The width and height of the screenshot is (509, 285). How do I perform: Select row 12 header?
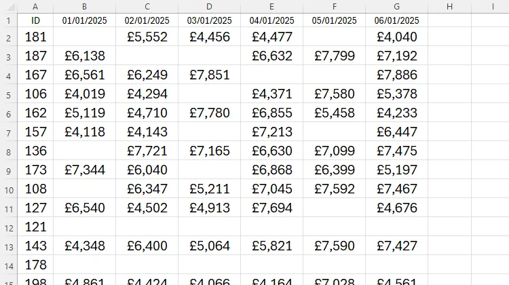click(9, 227)
